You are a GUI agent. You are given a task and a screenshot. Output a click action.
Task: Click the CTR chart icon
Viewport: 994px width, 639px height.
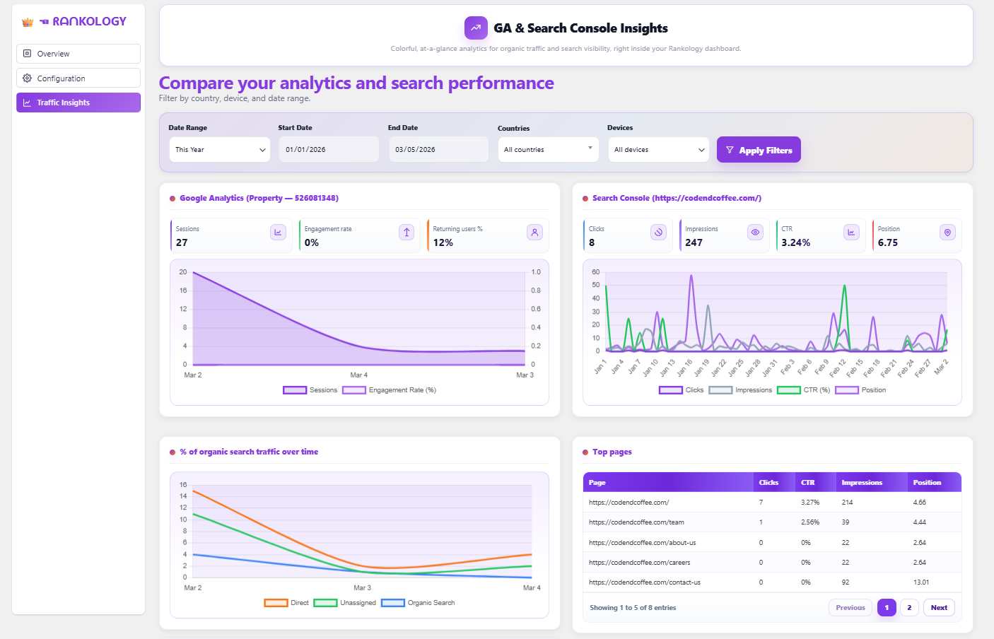coord(851,233)
